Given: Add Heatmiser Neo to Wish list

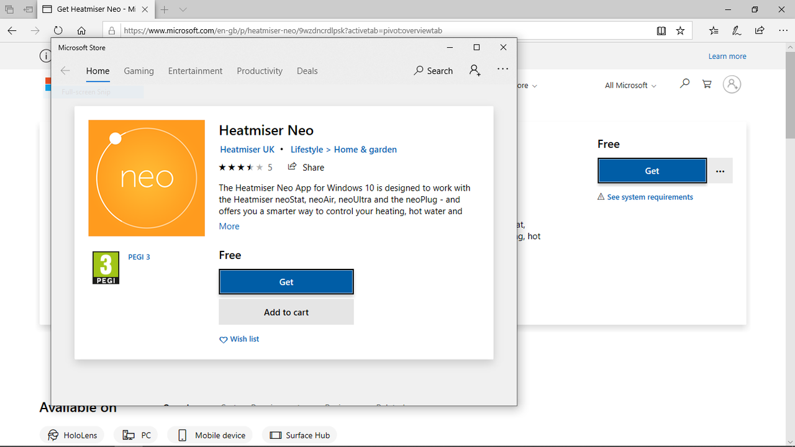Looking at the screenshot, I should pos(239,339).
